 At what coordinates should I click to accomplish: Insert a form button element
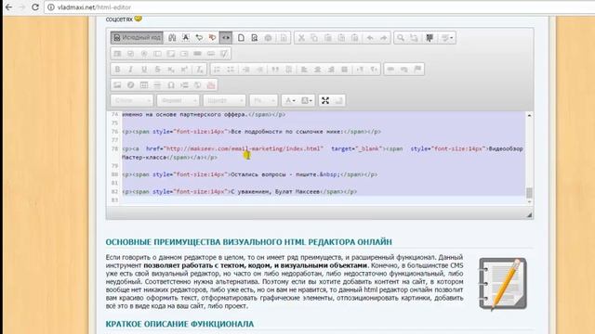197,54
